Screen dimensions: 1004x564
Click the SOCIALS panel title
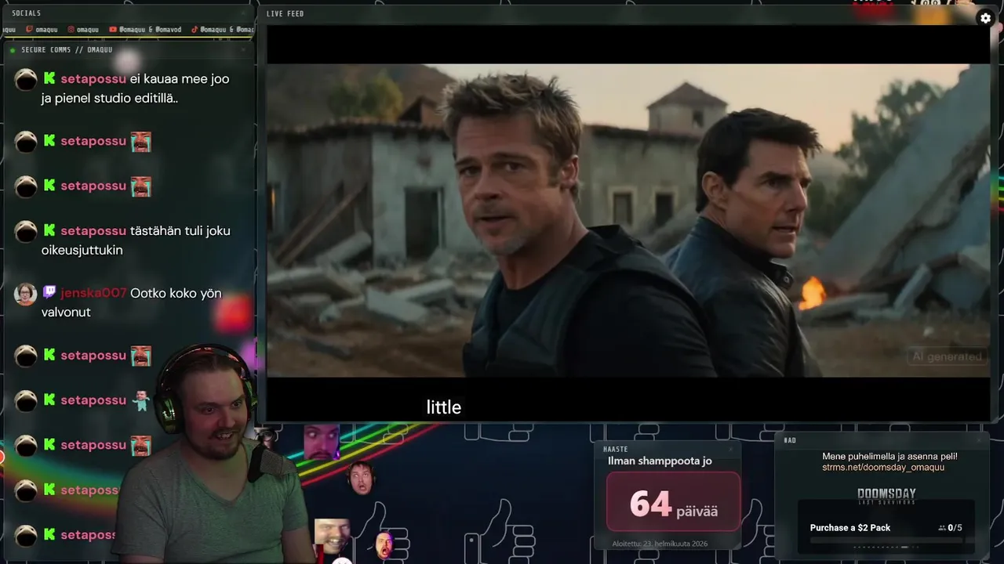click(27, 13)
